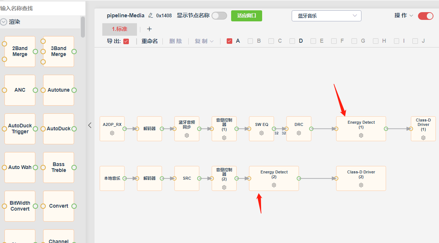Uncheck checkbox A
This screenshot has width=439, height=243.
pyautogui.click(x=229, y=41)
